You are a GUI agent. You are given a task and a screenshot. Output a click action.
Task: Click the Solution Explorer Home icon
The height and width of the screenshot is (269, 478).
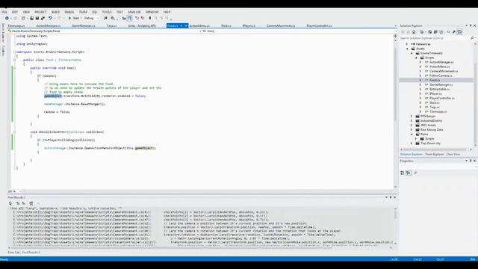coord(414,32)
